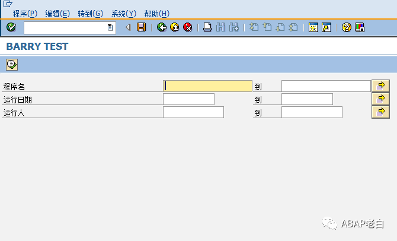This screenshot has width=397, height=241.
Task: Click the 运行人 high value field
Action: [x=312, y=112]
